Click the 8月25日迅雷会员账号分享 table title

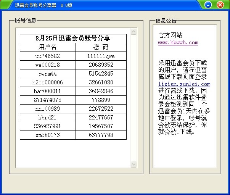coord(73,39)
